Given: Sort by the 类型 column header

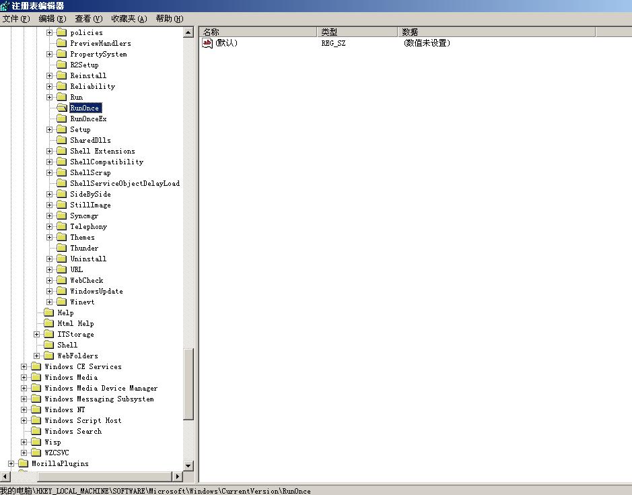Looking at the screenshot, I should (357, 32).
